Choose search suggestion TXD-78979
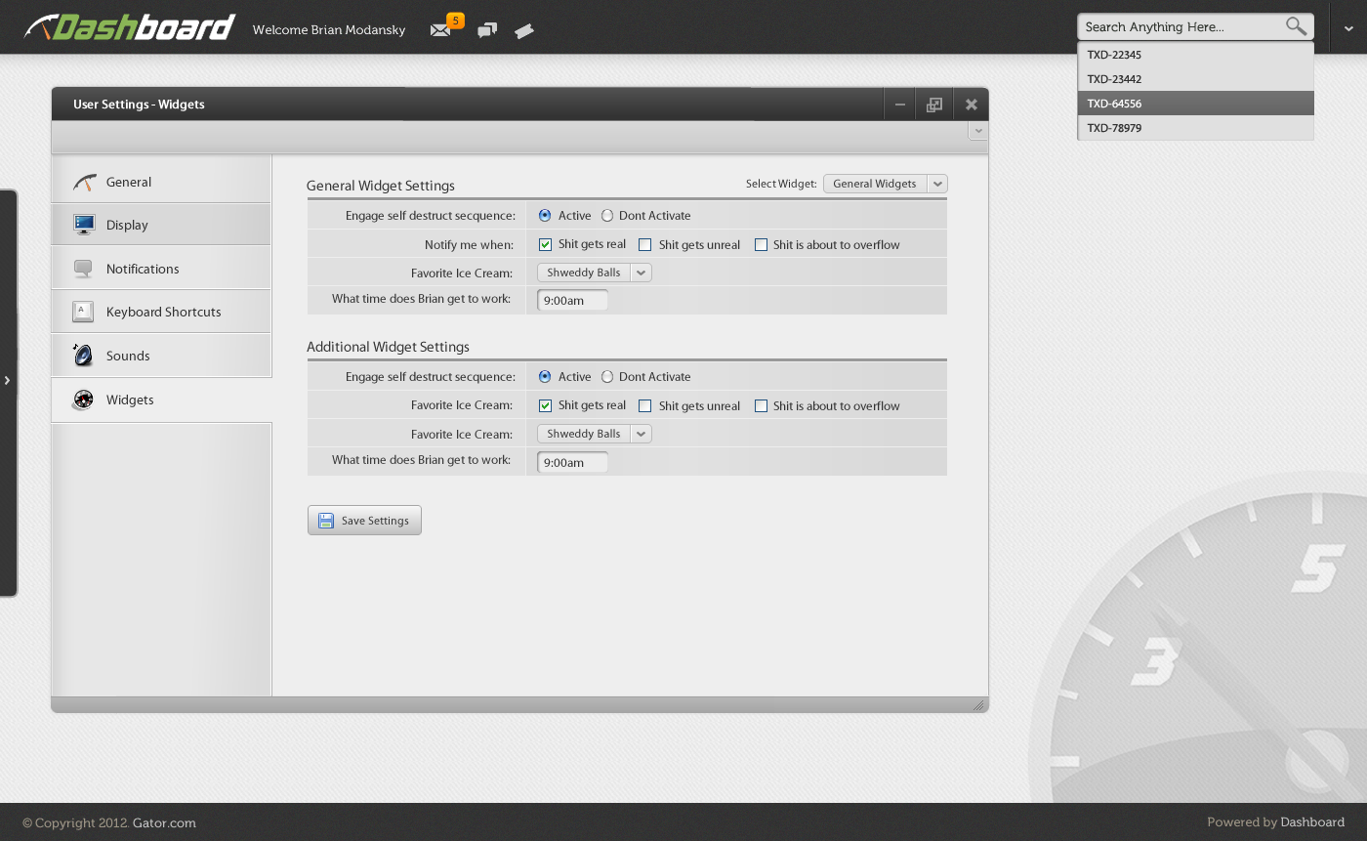Screen dimensions: 1367x841 coord(1196,128)
